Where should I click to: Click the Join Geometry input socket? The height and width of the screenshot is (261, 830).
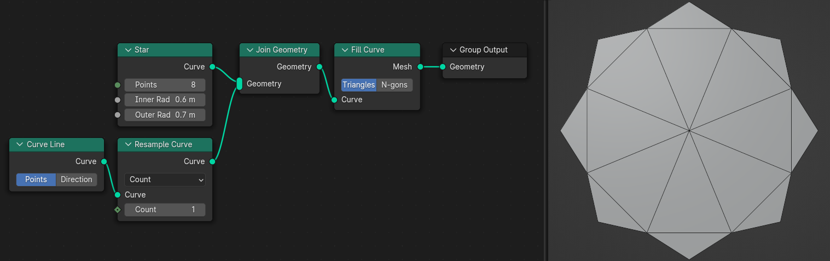click(x=239, y=84)
